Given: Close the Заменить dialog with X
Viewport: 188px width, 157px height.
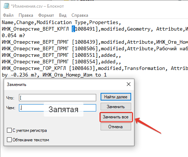Looking at the screenshot, I should pos(129,84).
